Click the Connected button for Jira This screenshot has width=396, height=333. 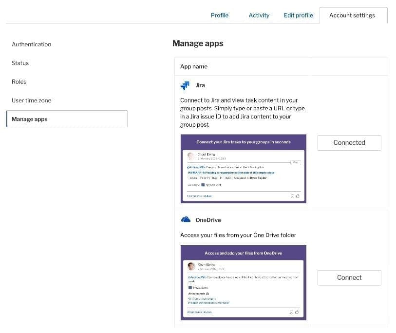349,142
